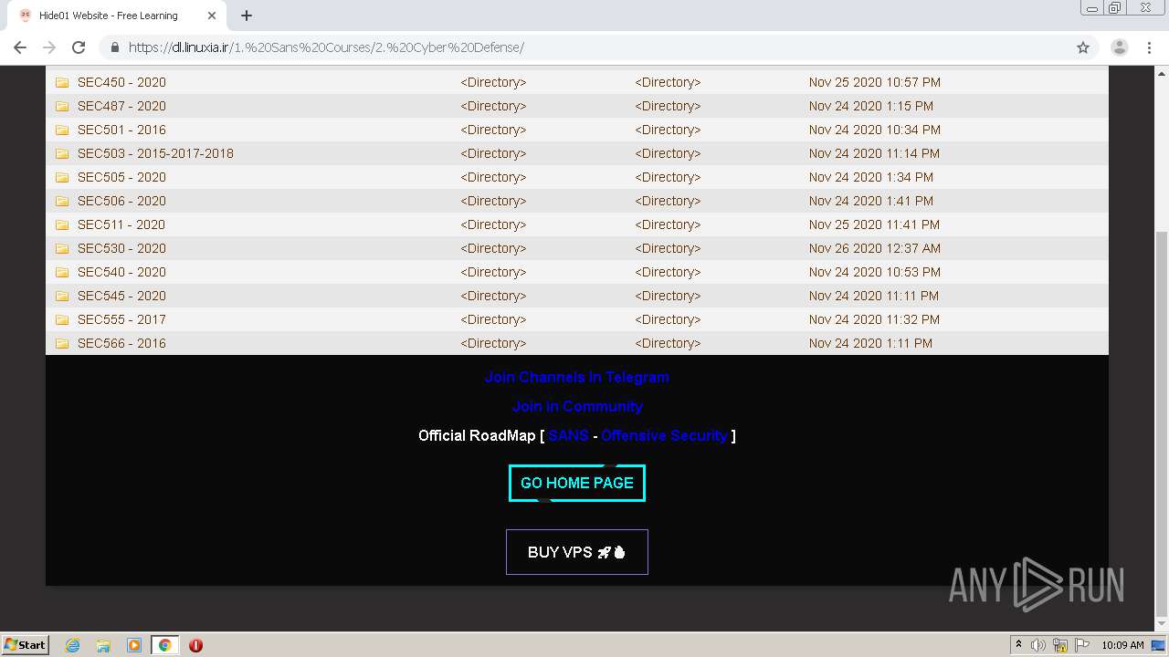Click the GO HOME PAGE button
This screenshot has height=657, width=1169.
click(x=577, y=483)
